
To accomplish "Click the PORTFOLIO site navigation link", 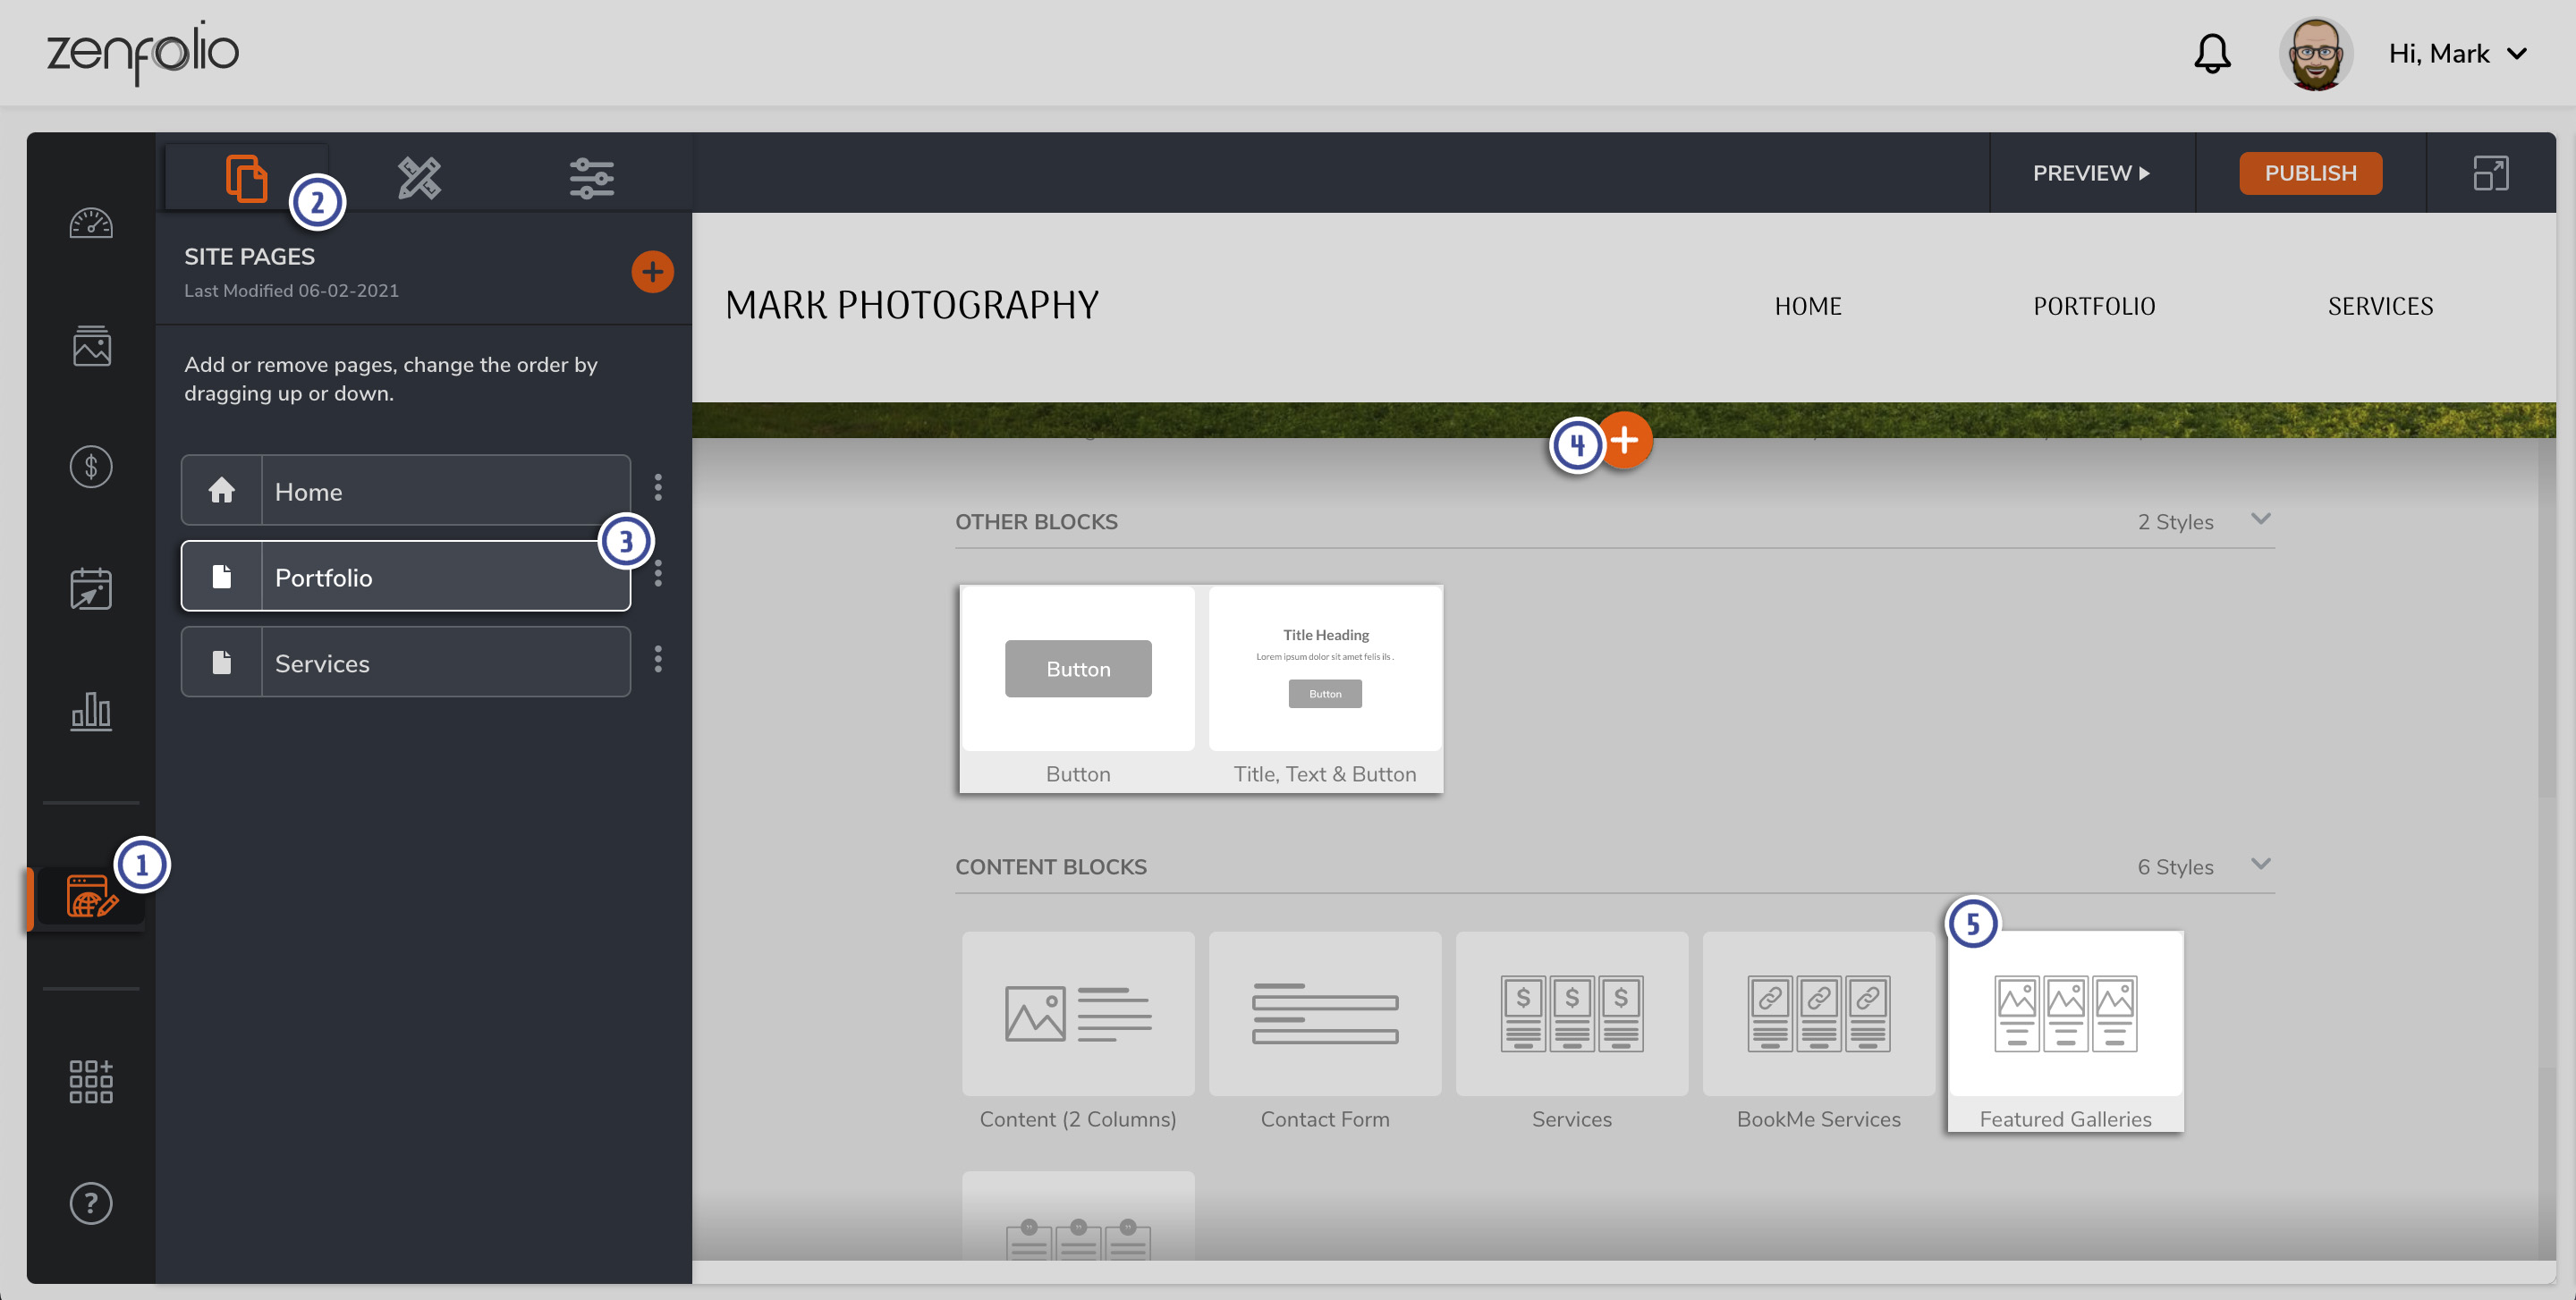I will pyautogui.click(x=2094, y=306).
